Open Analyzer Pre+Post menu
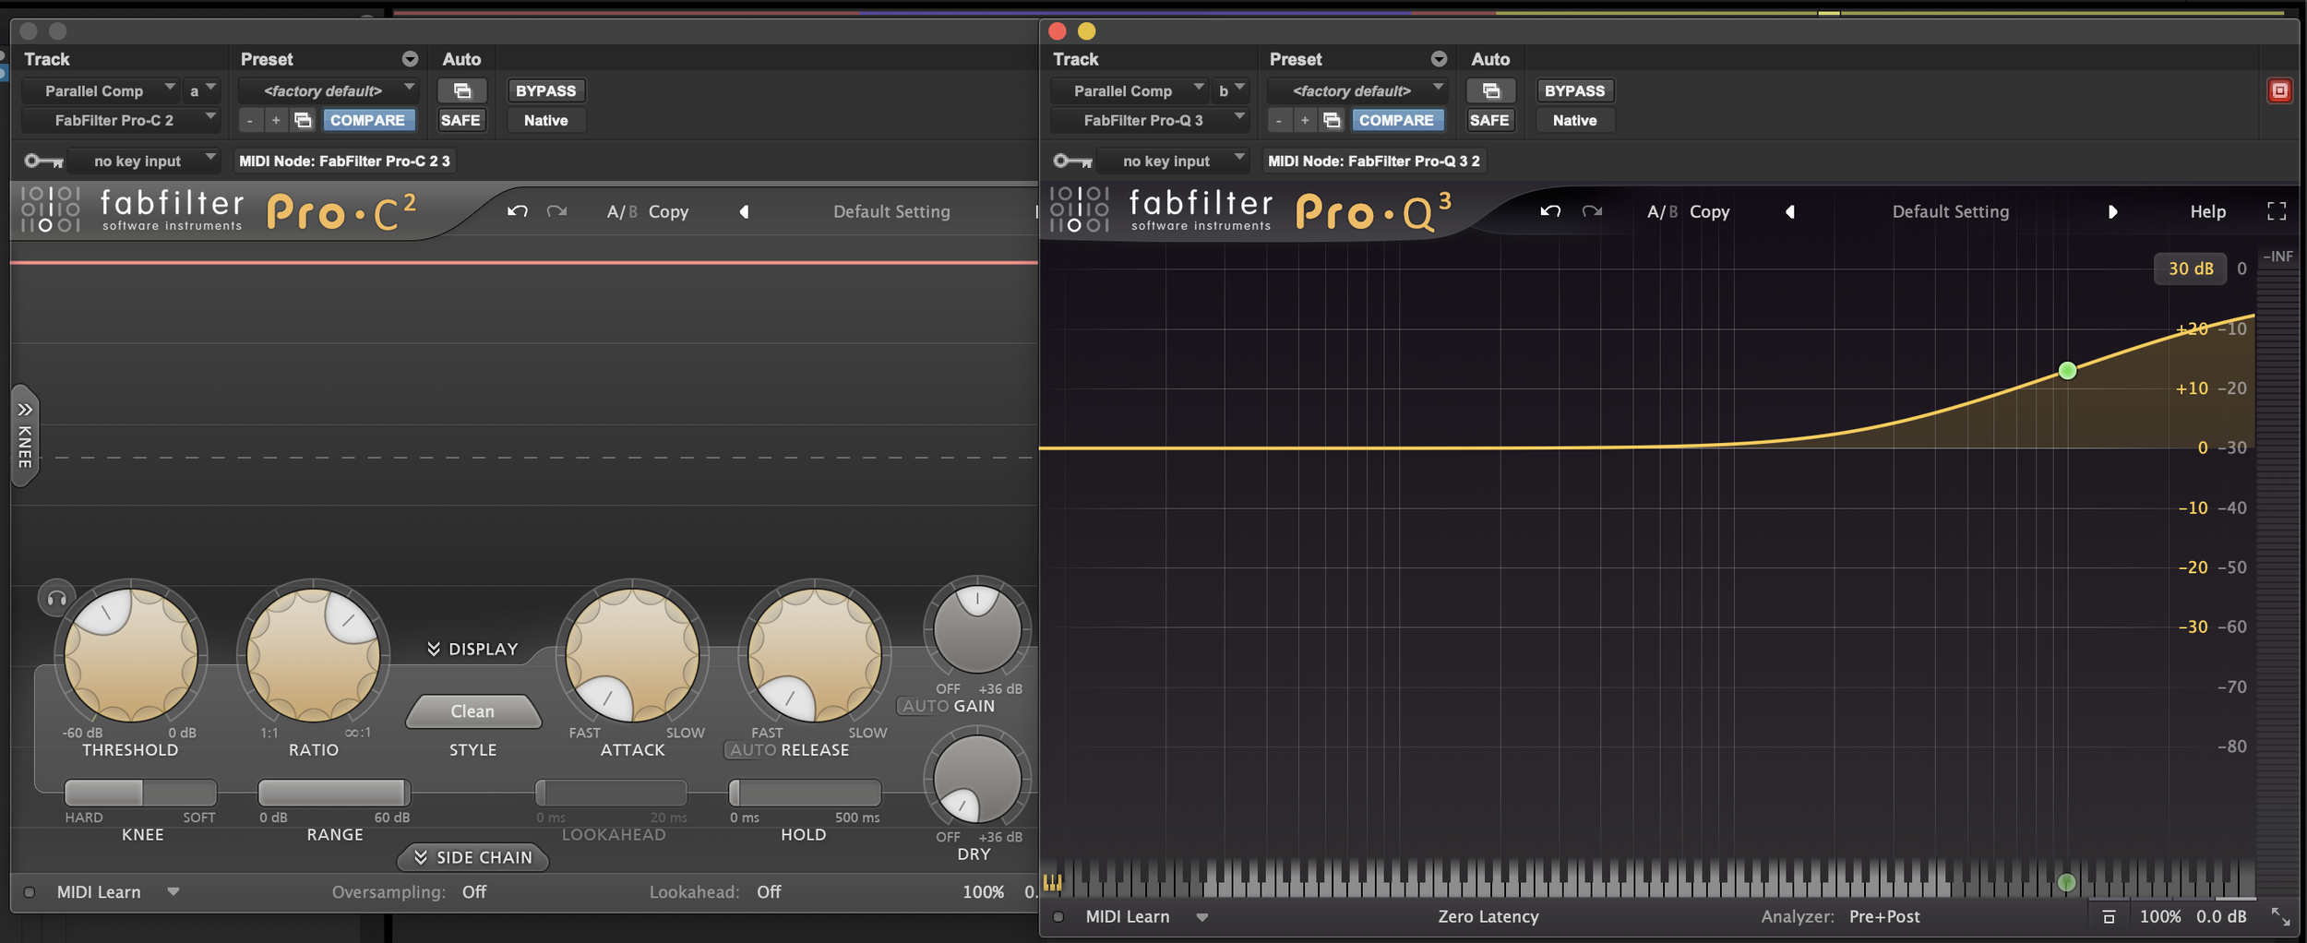Image resolution: width=2307 pixels, height=943 pixels. 1883,916
